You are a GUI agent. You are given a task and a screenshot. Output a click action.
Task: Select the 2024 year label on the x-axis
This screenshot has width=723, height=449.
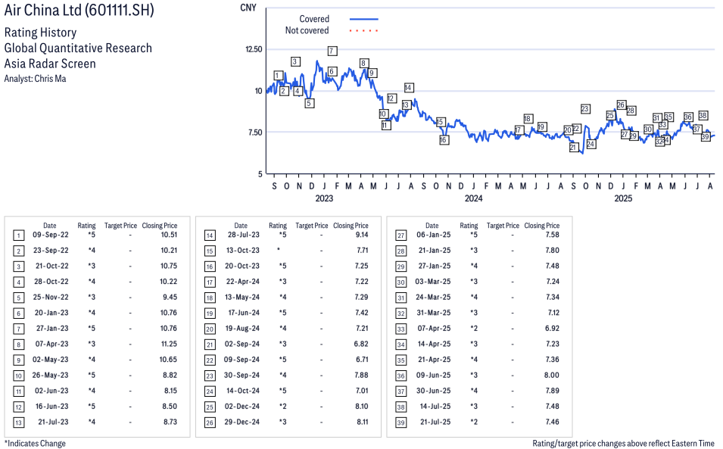click(474, 198)
